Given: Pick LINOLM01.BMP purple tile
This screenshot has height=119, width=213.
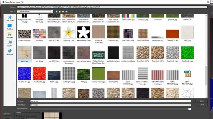Looking at the screenshot, I should coord(128,34).
